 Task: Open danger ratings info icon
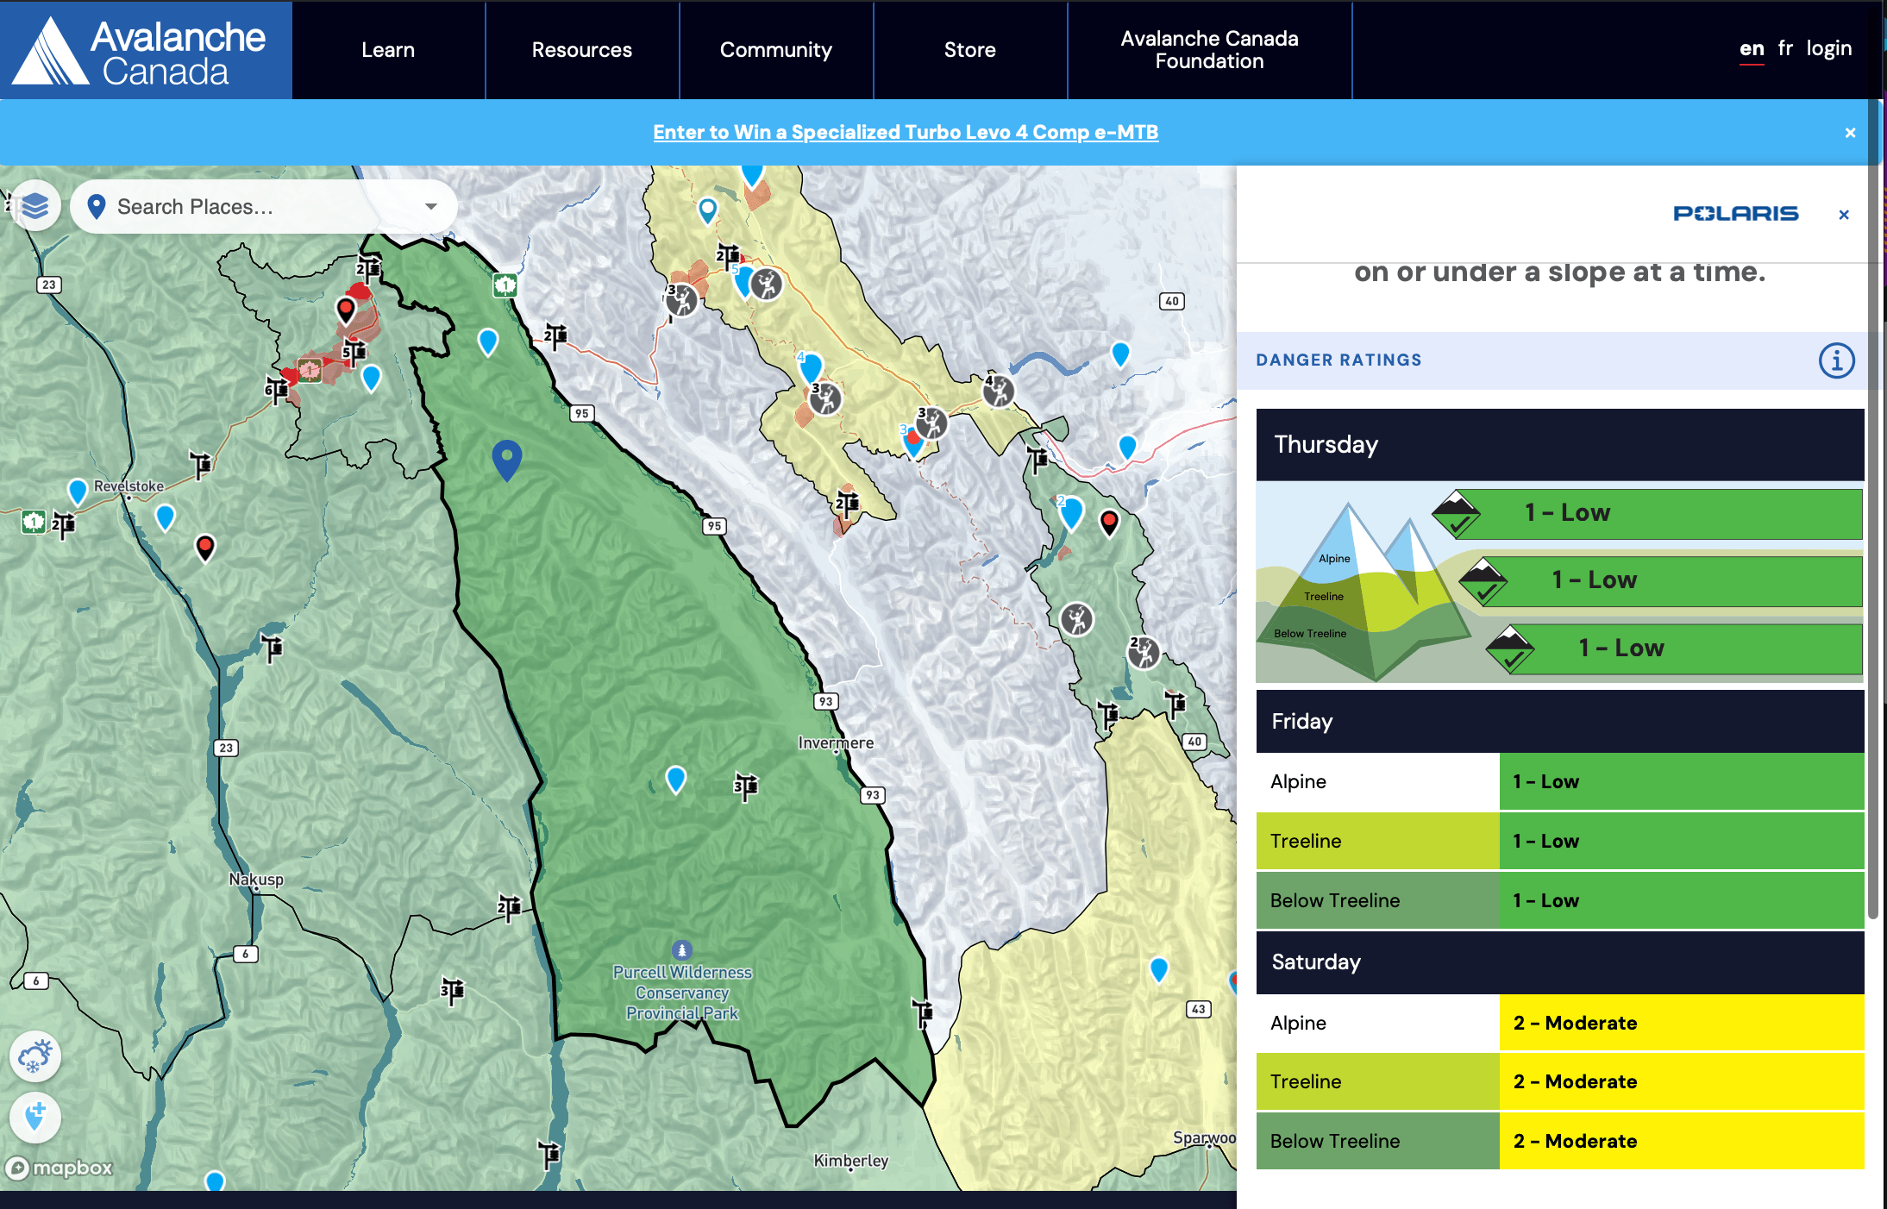tap(1836, 360)
